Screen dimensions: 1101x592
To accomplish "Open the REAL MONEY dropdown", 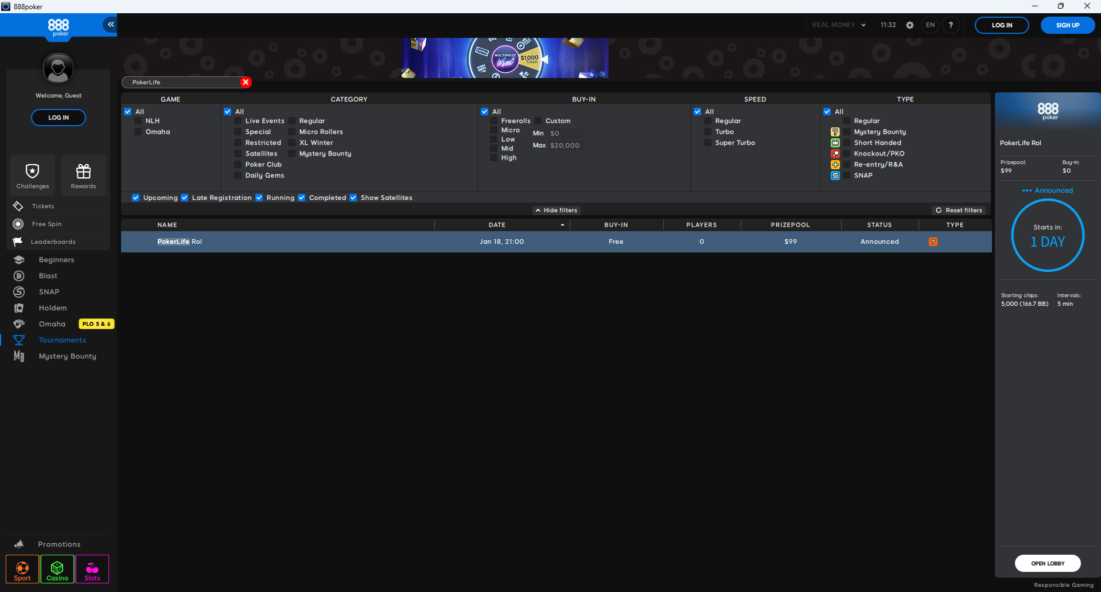I will (x=838, y=25).
